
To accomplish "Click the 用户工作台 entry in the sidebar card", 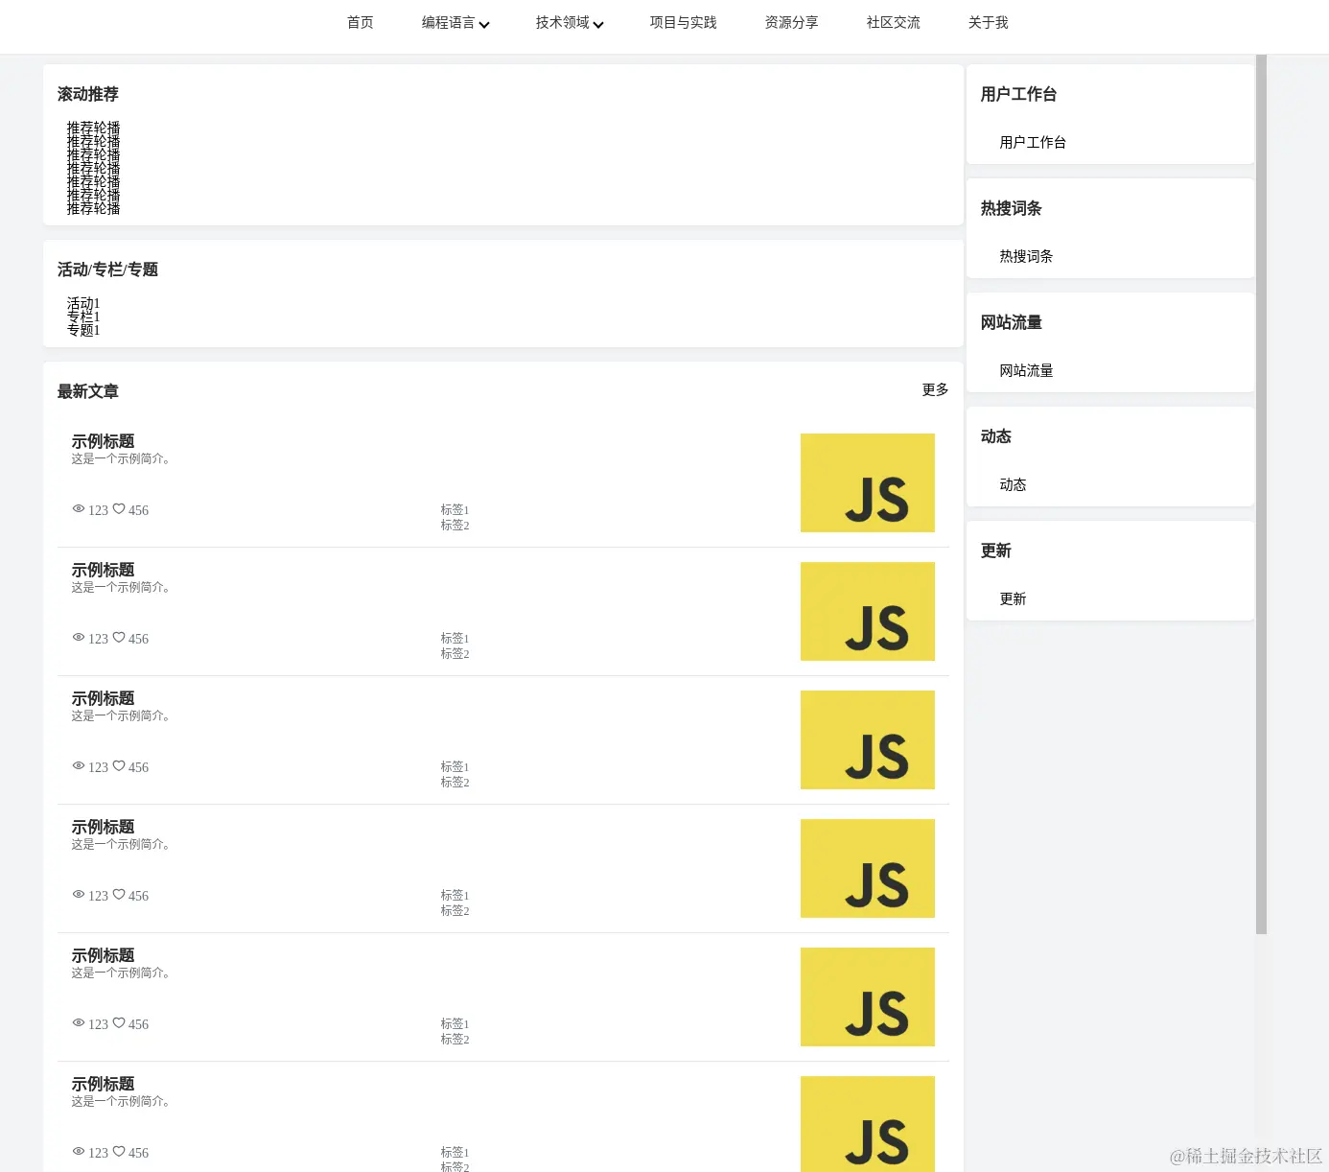I will tap(1033, 142).
